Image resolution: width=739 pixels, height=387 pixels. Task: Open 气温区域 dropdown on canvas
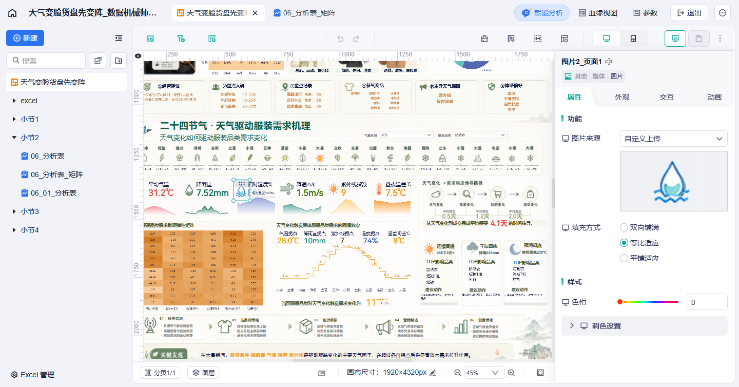pyautogui.click(x=406, y=135)
